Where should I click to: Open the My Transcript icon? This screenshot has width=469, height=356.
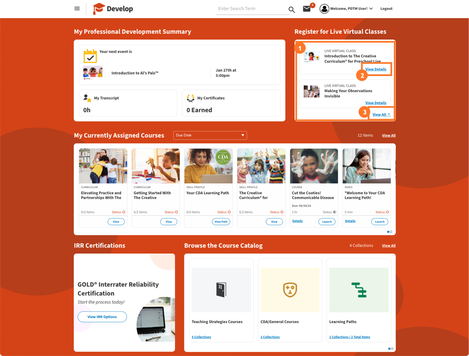click(87, 98)
